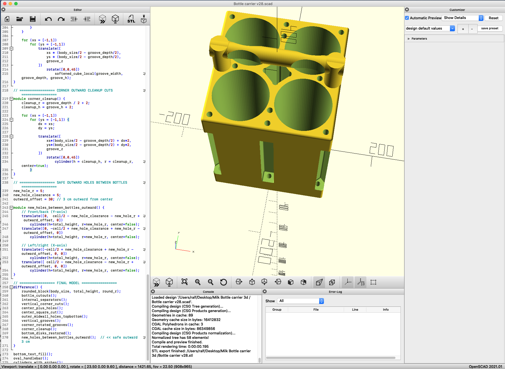Enable Orthogonal projection

point(332,282)
